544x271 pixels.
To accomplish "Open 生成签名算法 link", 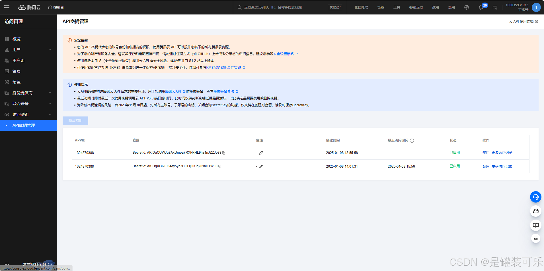I will click(x=226, y=91).
